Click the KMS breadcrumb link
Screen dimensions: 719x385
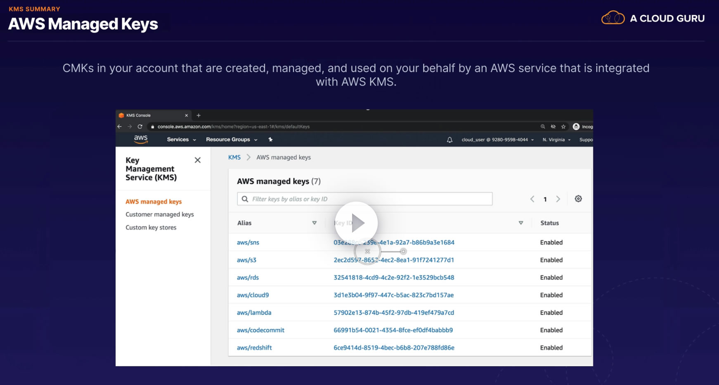[234, 157]
